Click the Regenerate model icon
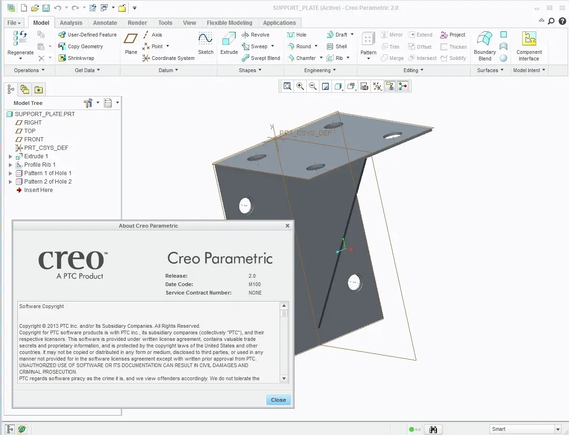This screenshot has width=569, height=435. click(x=20, y=39)
